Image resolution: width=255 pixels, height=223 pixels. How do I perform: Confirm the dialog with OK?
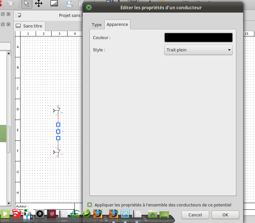[225, 215]
